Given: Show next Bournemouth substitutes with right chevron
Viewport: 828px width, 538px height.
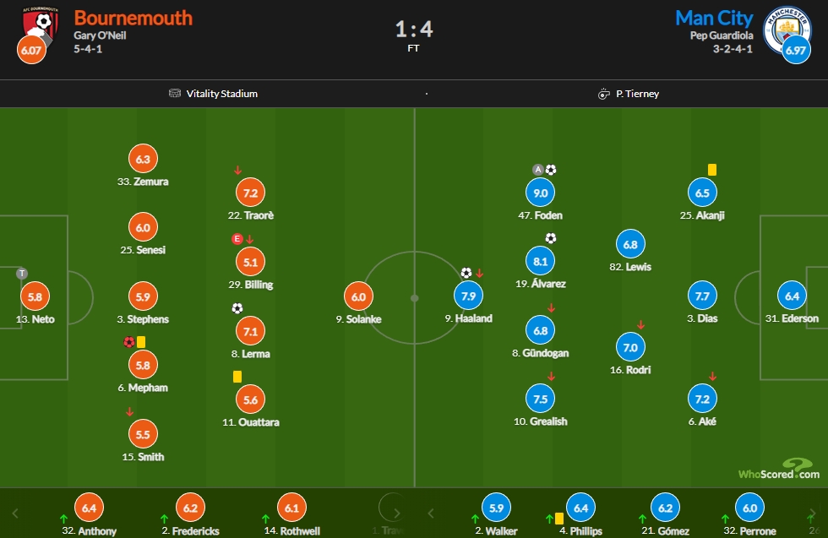Looking at the screenshot, I should pos(396,514).
